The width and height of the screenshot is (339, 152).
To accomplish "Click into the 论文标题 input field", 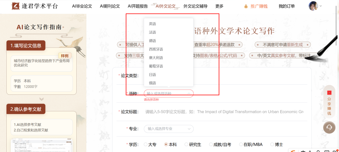I will [x=224, y=112].
